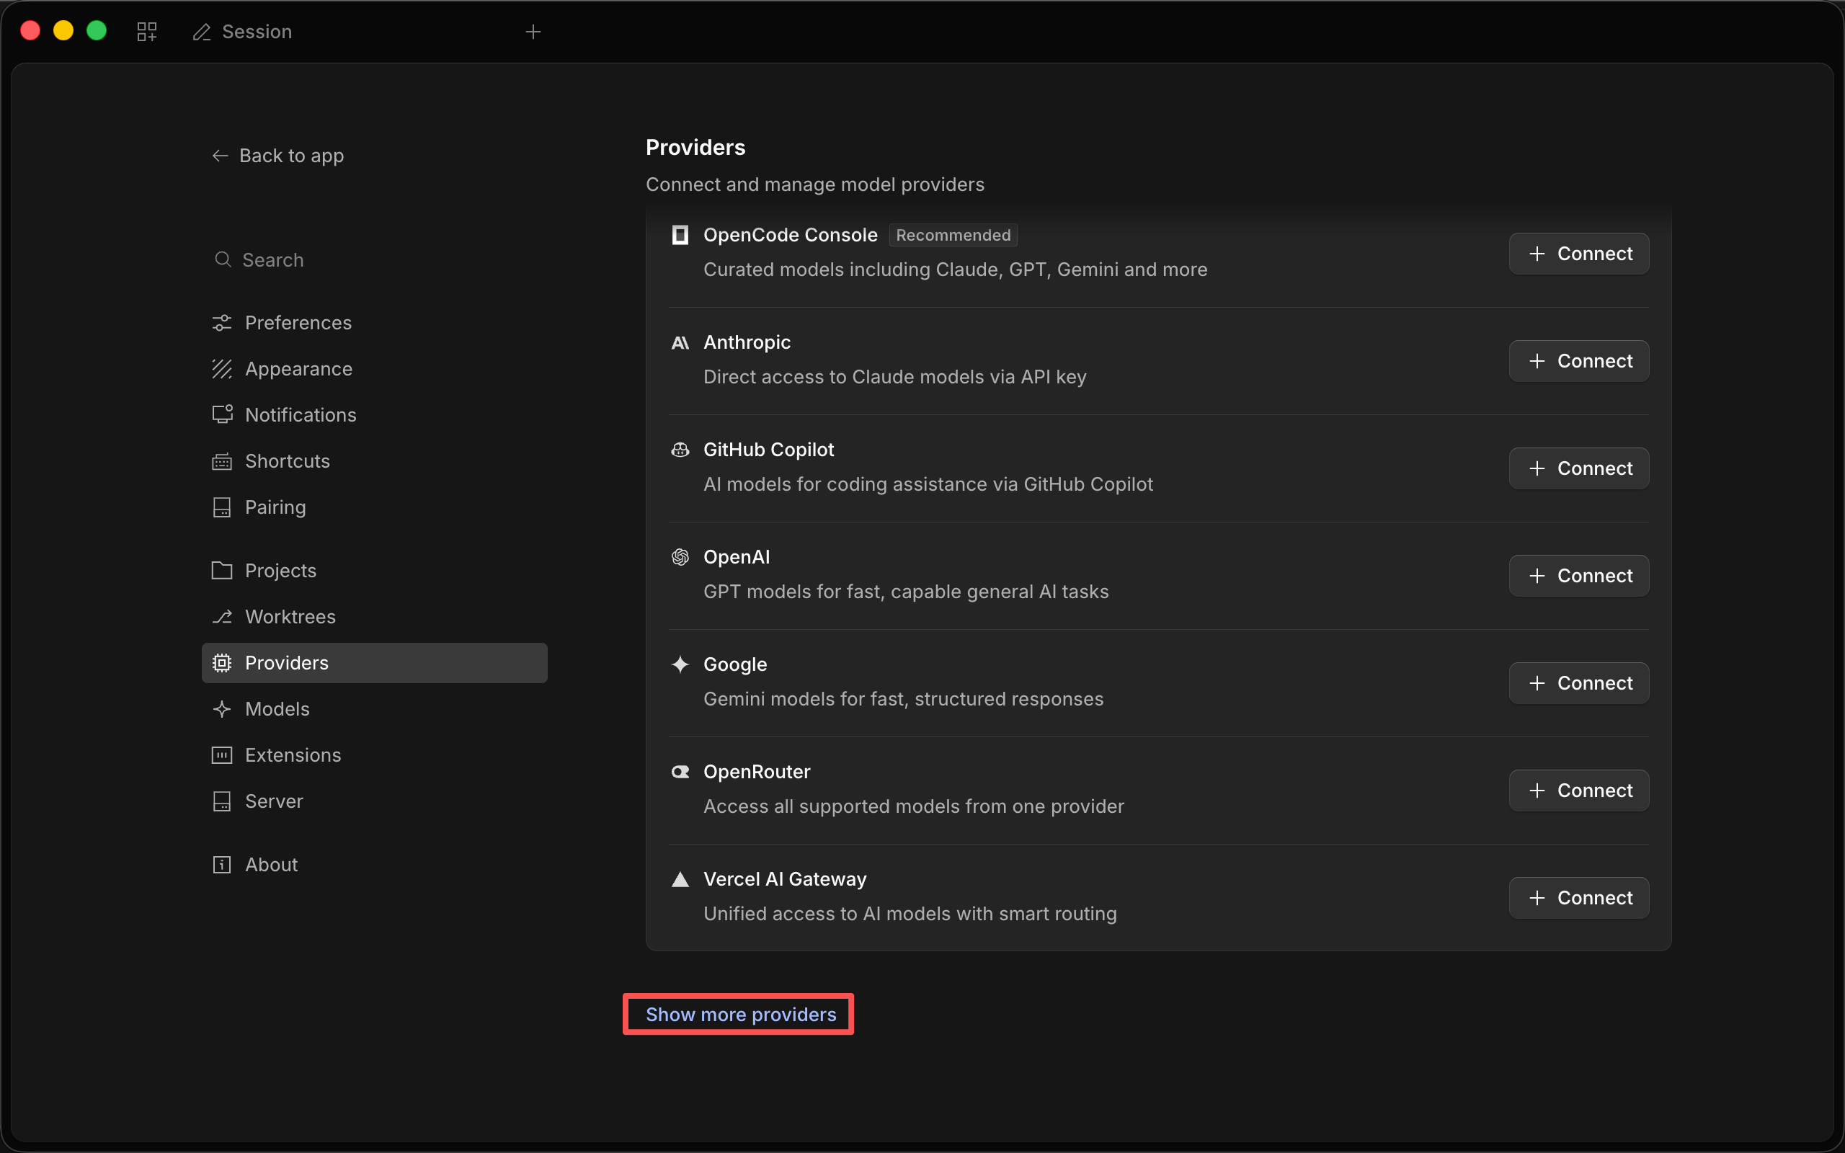Click the Providers chip icon
The height and width of the screenshot is (1153, 1845).
click(x=222, y=663)
